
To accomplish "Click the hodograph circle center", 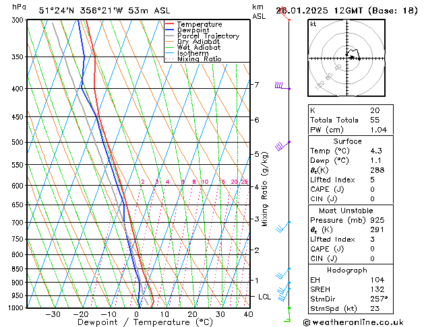I will 349,58.
